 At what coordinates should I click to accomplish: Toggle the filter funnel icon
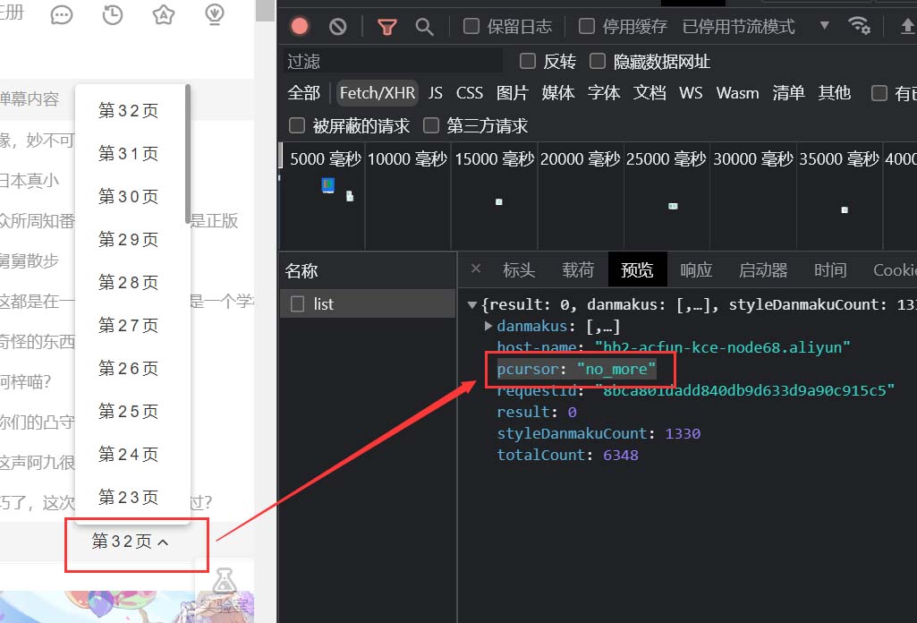tap(386, 27)
